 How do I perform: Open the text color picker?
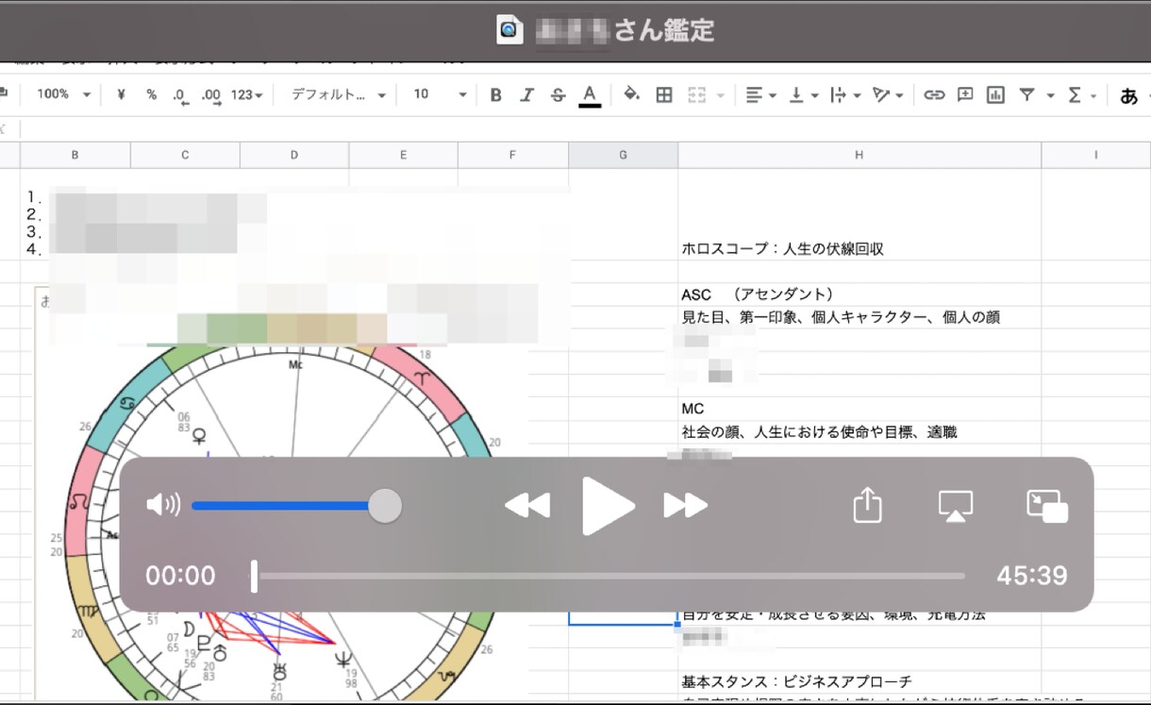[x=590, y=94]
